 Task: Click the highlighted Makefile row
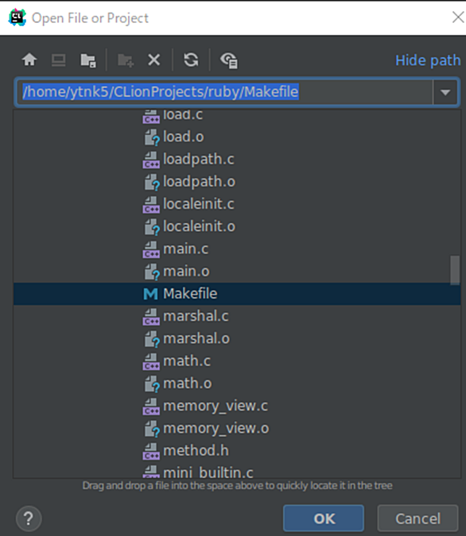point(237,294)
